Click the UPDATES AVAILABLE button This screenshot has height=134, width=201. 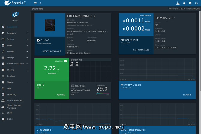click(52, 51)
